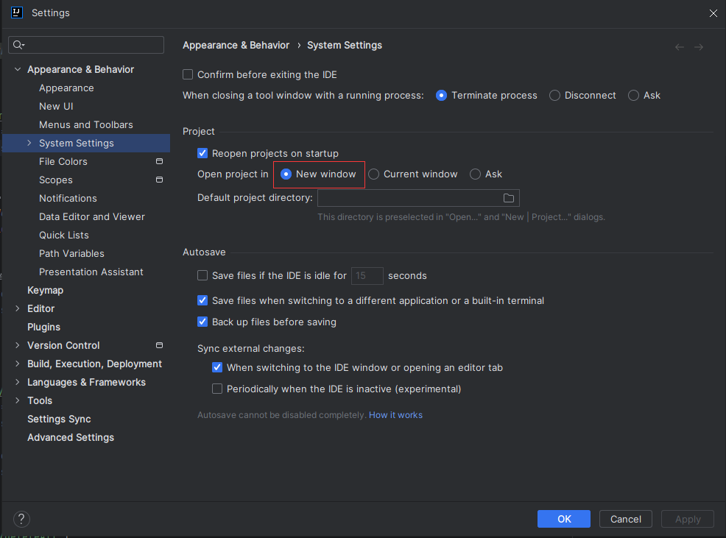Click the back navigation arrow
This screenshot has height=538, width=726.
pyautogui.click(x=679, y=47)
